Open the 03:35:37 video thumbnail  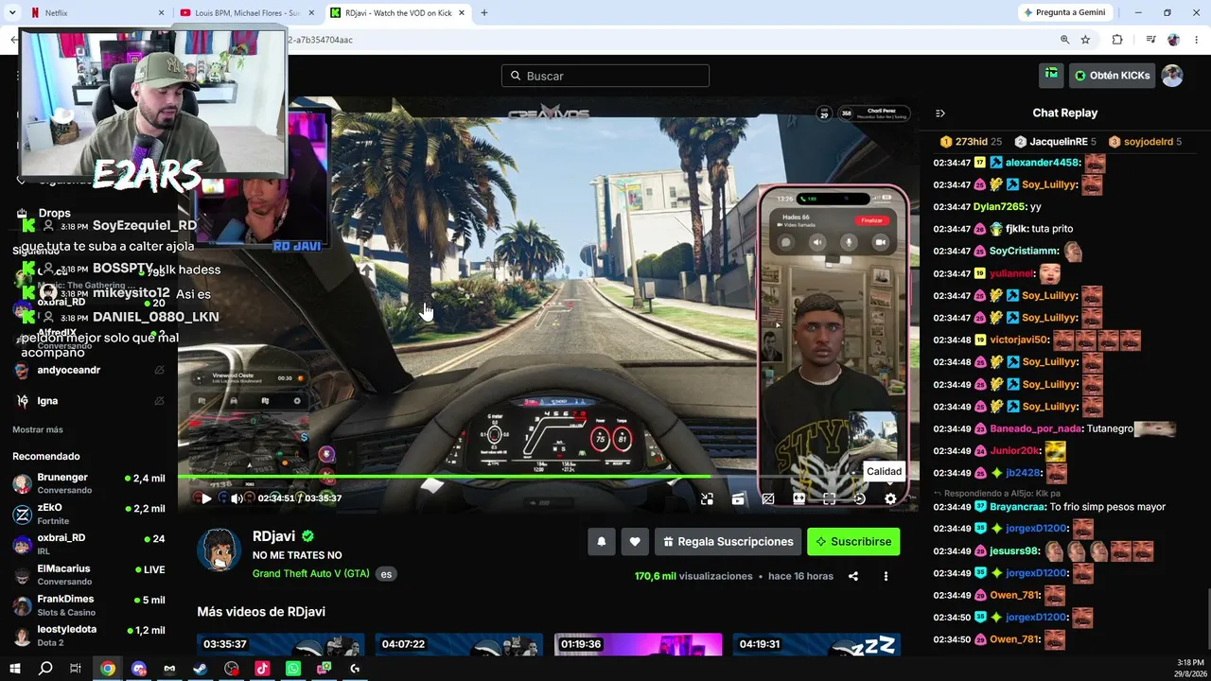[280, 644]
